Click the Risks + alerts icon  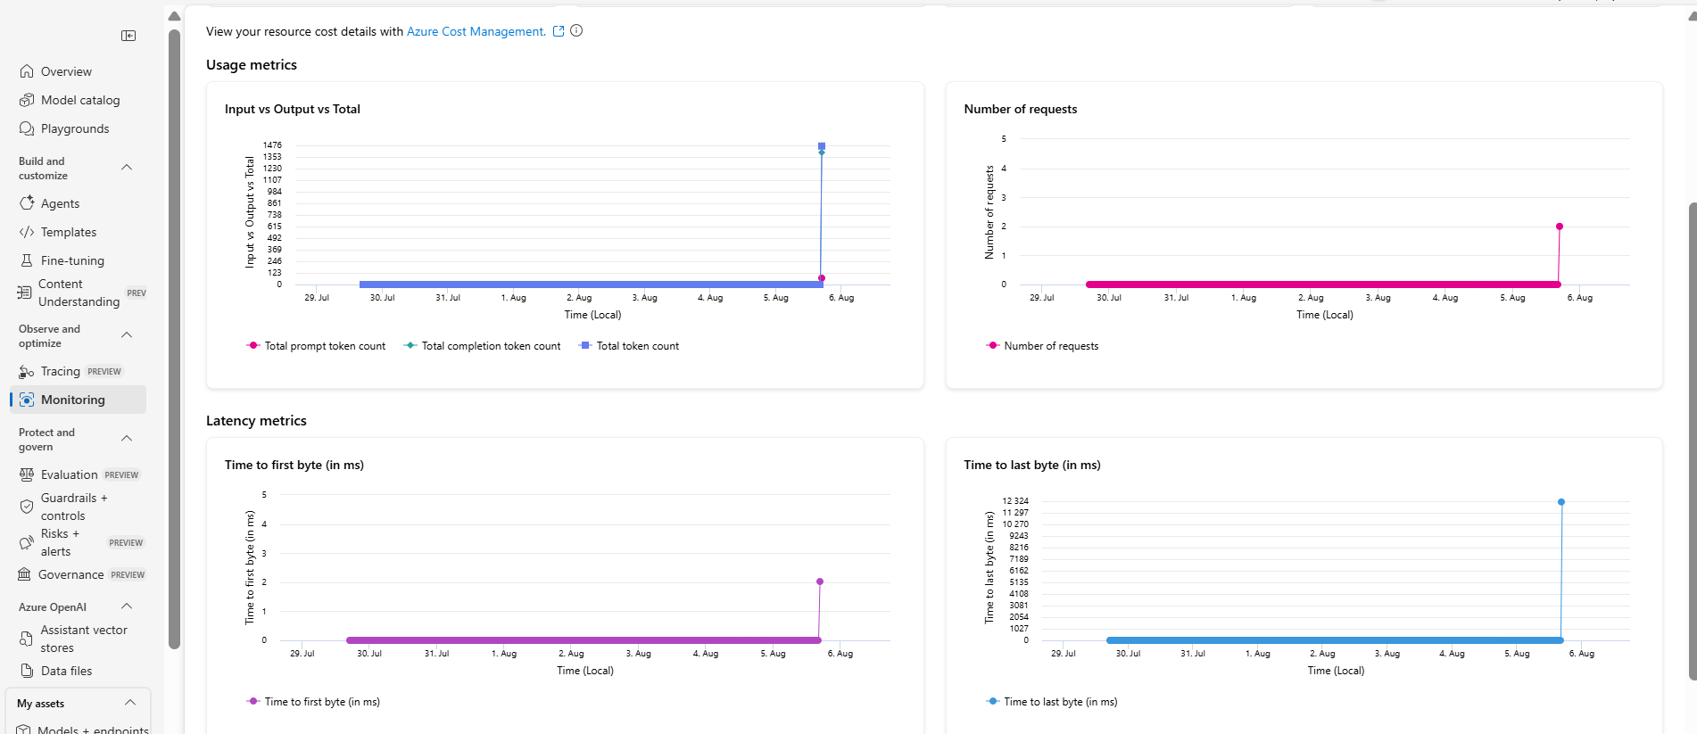coord(27,542)
